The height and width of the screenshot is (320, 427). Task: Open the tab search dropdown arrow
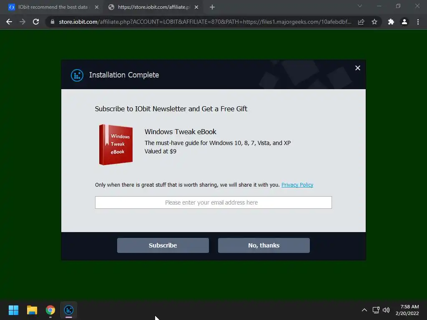pyautogui.click(x=360, y=6)
